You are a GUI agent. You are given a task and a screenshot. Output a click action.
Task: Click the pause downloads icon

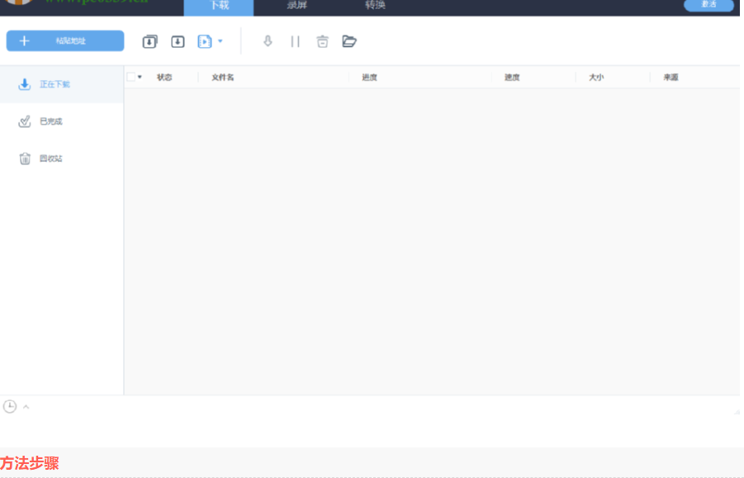295,41
